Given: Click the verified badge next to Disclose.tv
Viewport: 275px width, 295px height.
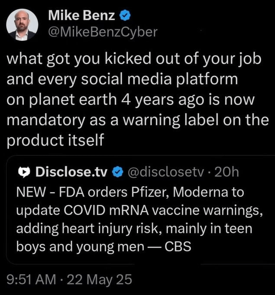Looking at the screenshot, I should click(118, 172).
